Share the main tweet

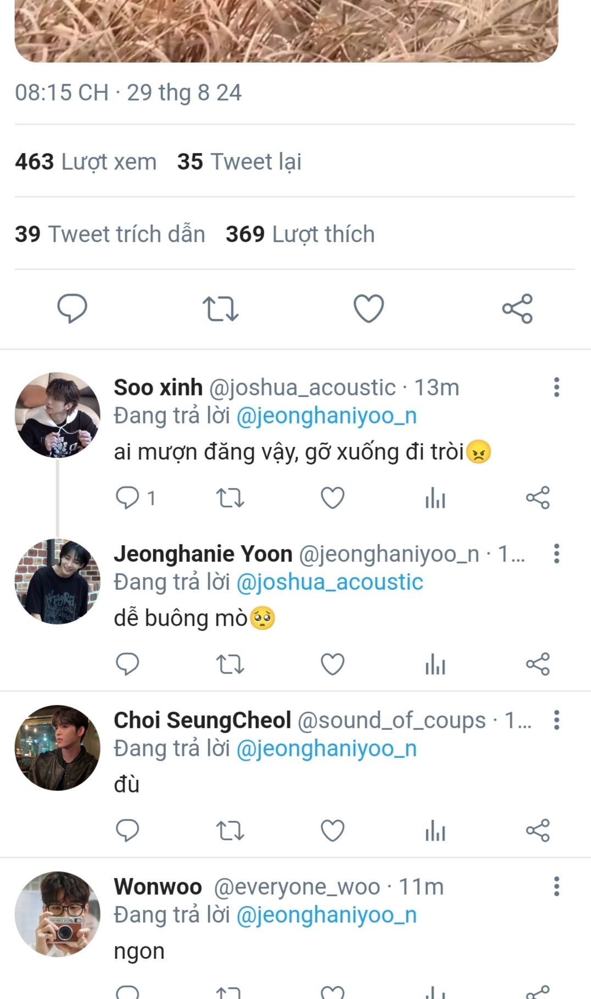[x=517, y=308]
